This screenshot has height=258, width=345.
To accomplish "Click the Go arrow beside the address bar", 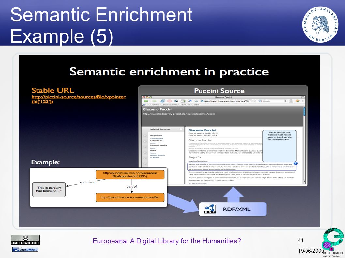I will click(254, 101).
